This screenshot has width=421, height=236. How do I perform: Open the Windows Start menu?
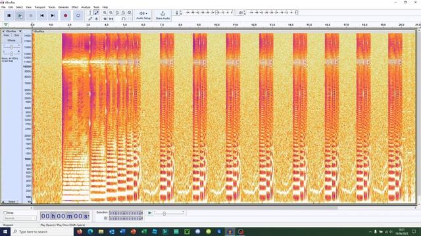pyautogui.click(x=5, y=231)
